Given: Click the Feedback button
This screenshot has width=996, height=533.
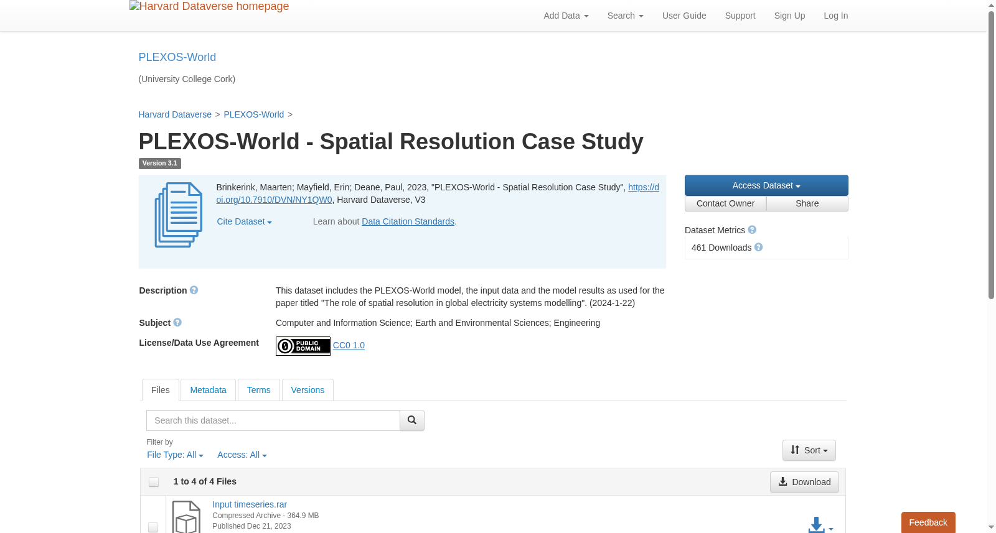Looking at the screenshot, I should tap(928, 522).
